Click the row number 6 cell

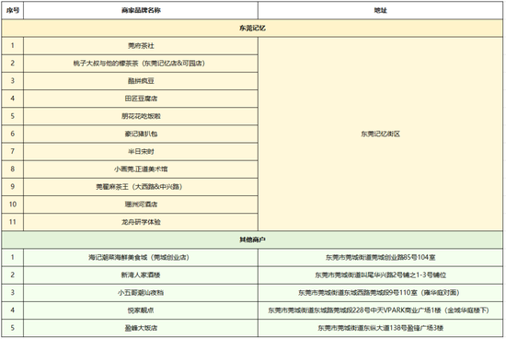pyautogui.click(x=13, y=134)
